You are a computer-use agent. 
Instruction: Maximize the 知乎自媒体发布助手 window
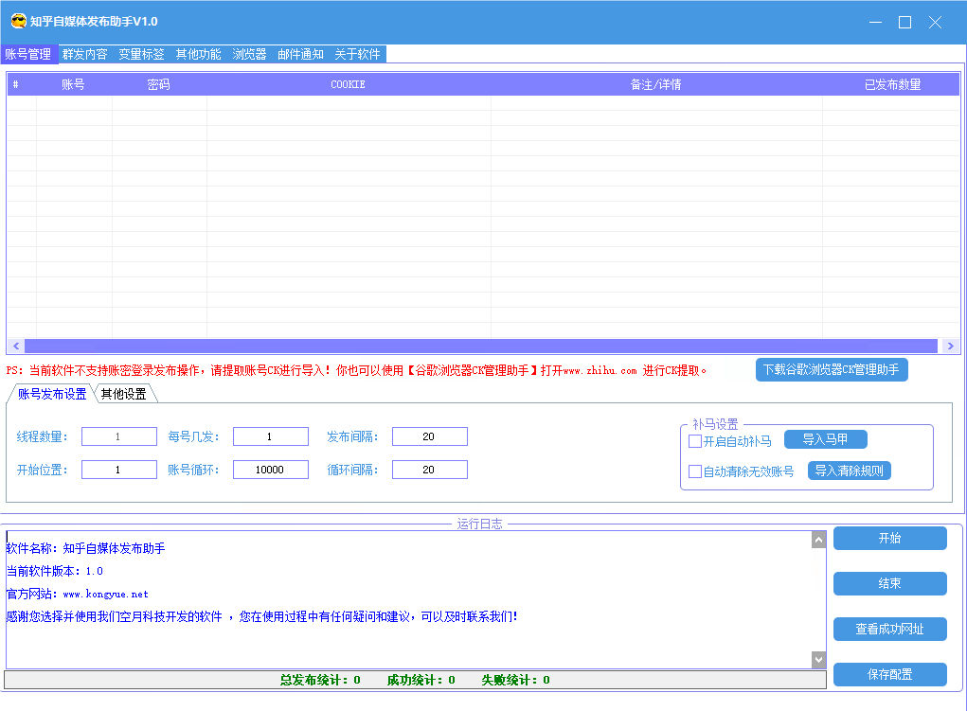(904, 22)
